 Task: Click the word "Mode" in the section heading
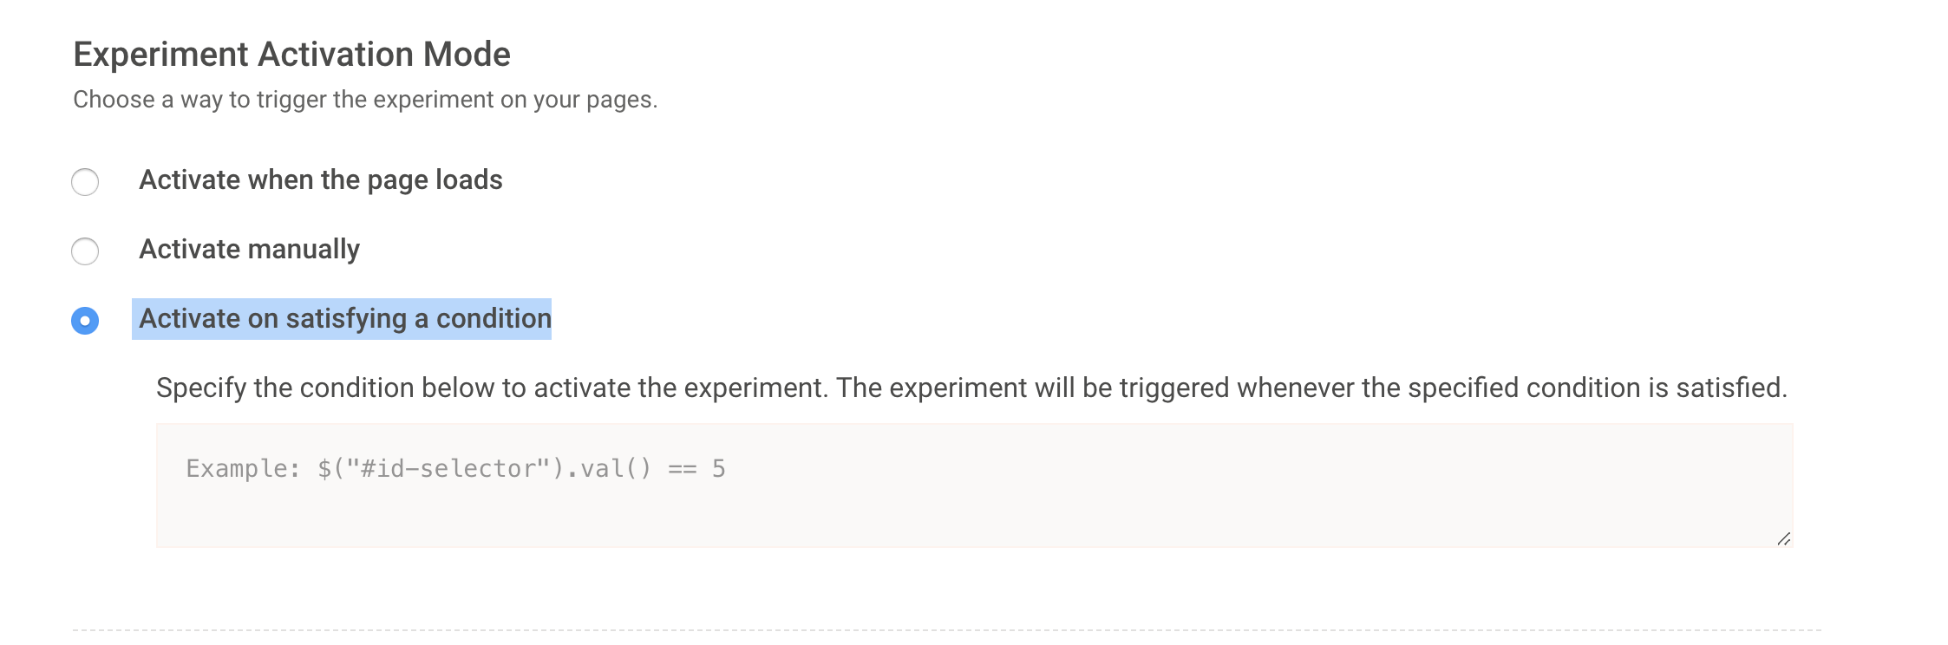pyautogui.click(x=467, y=55)
